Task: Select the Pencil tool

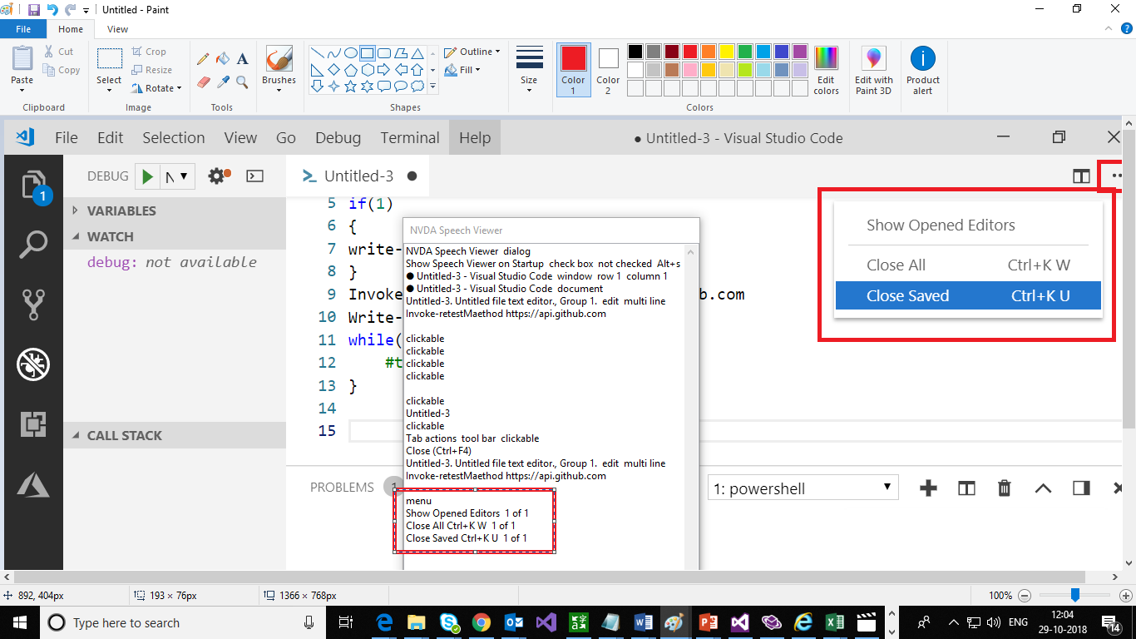Action: click(203, 58)
